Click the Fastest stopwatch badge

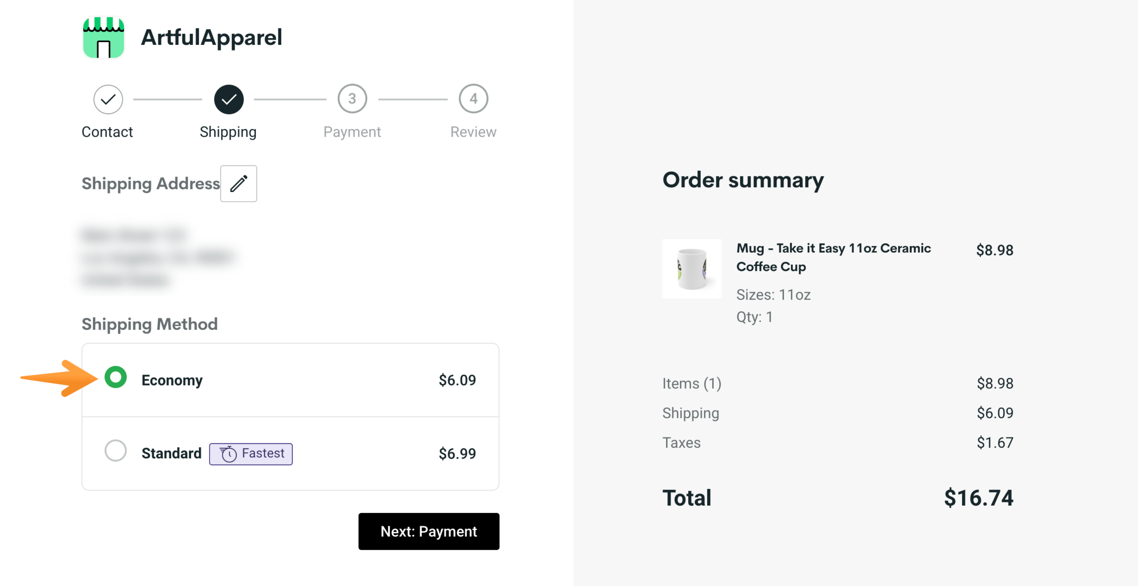(x=251, y=453)
